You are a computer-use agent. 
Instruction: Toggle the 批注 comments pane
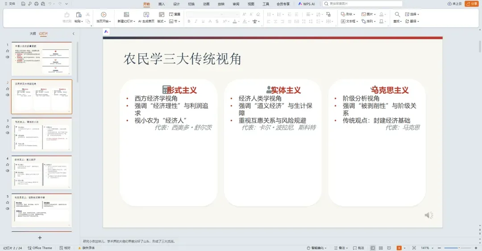tap(358, 248)
